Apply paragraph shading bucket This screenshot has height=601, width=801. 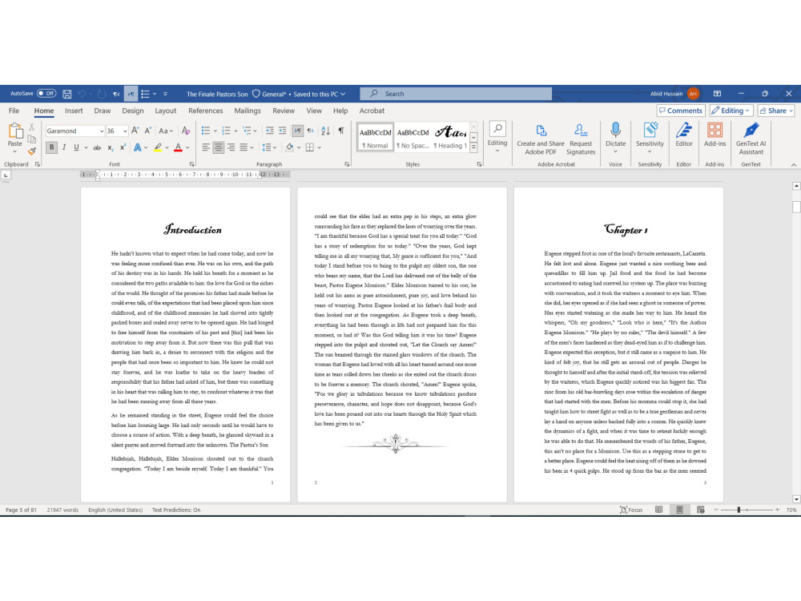(x=290, y=147)
